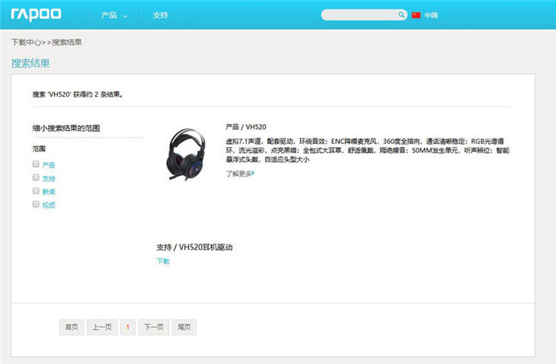This screenshot has width=556, height=364.
Task: Focus the header search field
Action: [360, 15]
